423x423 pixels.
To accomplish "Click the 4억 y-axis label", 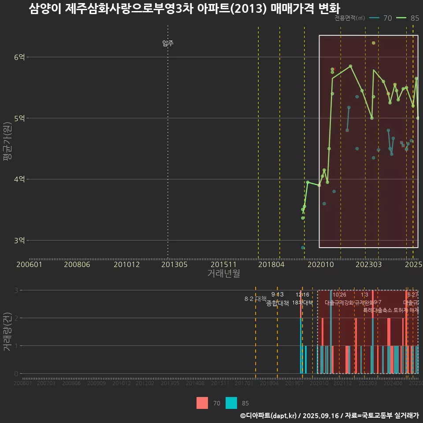I will point(19,179).
